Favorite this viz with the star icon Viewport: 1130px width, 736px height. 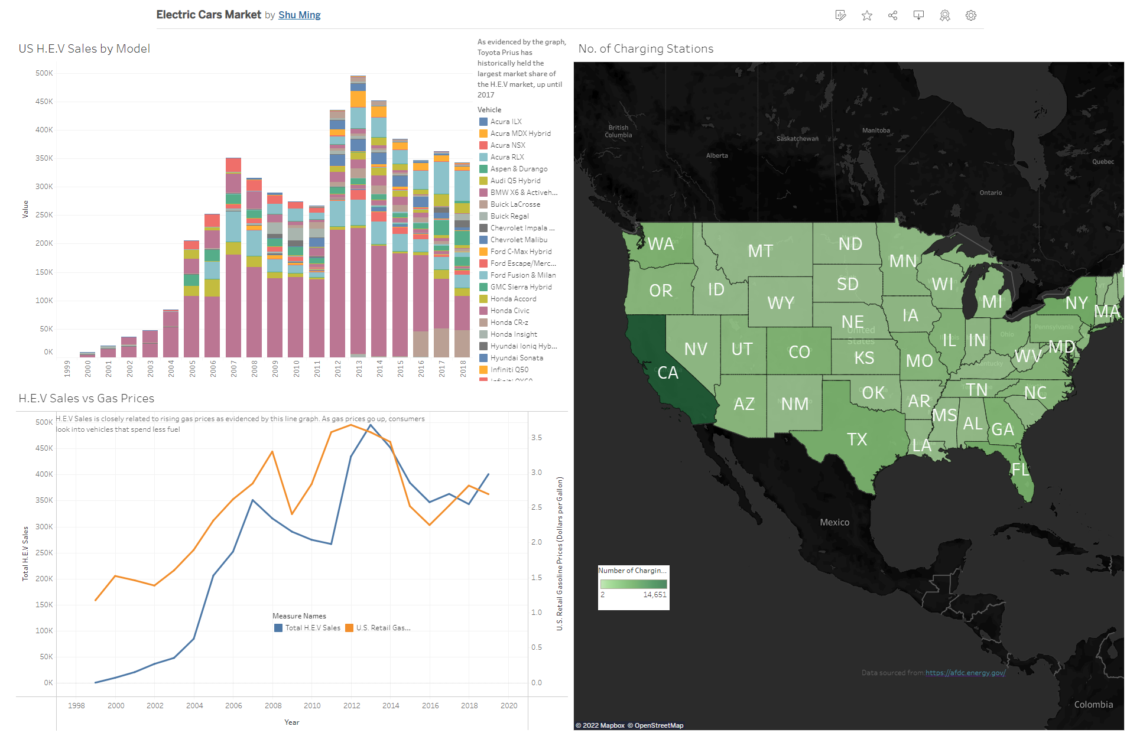click(866, 15)
